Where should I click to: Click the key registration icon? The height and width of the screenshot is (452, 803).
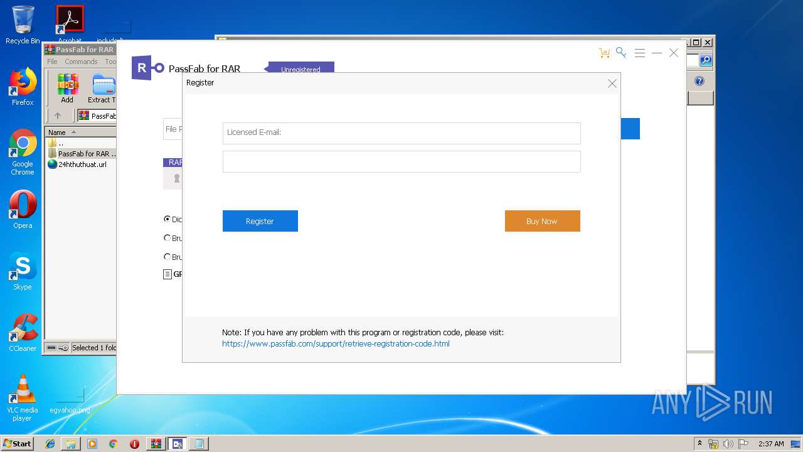621,53
